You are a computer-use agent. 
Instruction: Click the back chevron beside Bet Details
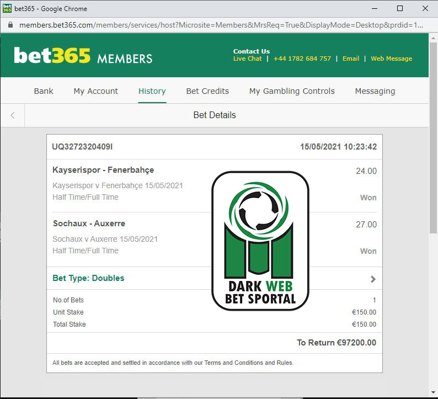pyautogui.click(x=13, y=115)
